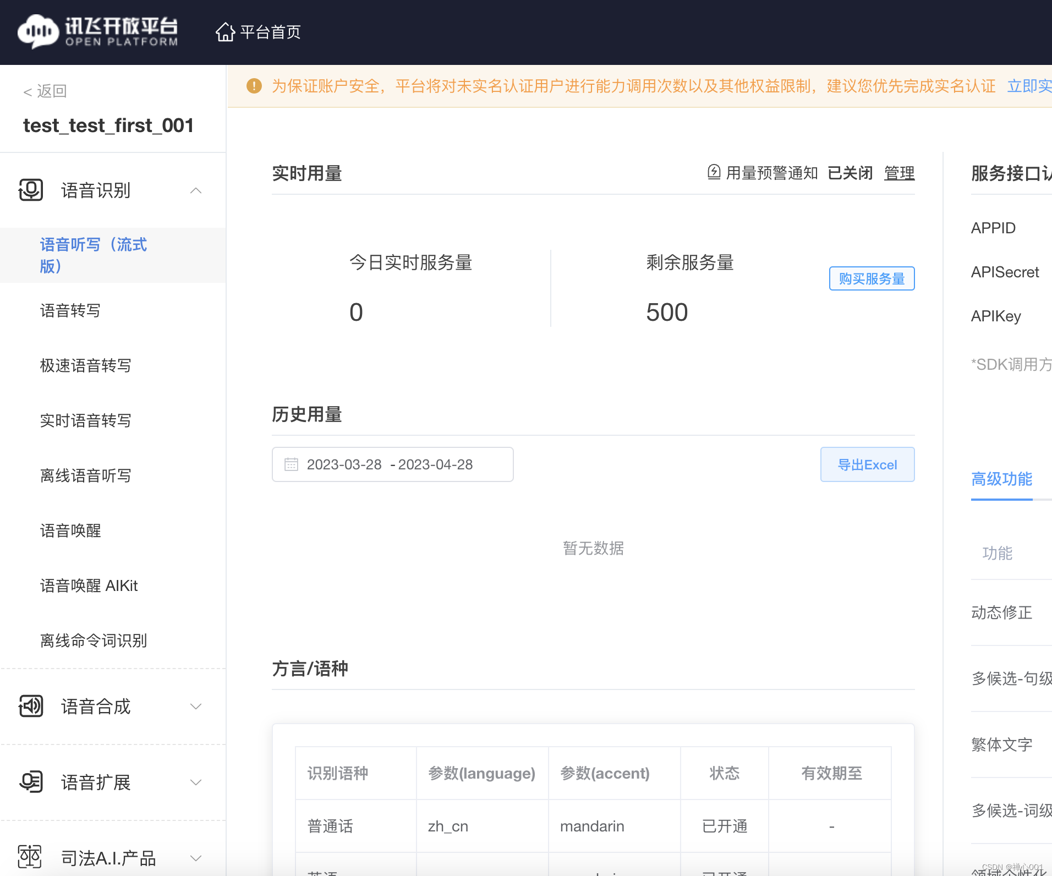Click the bell icon beside 用量预警通知
The width and height of the screenshot is (1052, 876).
[713, 172]
